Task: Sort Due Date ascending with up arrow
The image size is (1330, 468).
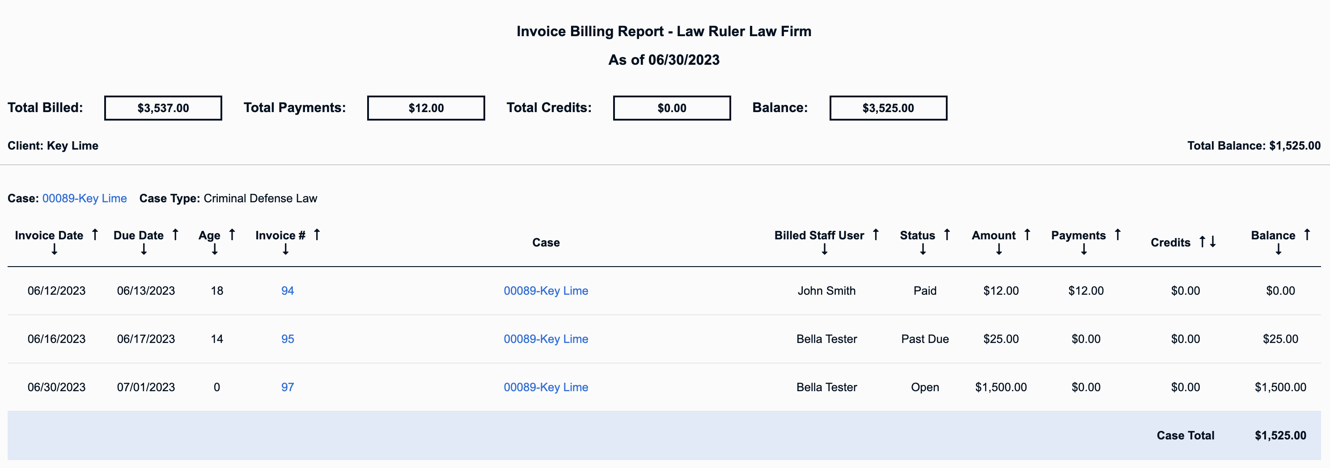Action: pyautogui.click(x=176, y=234)
